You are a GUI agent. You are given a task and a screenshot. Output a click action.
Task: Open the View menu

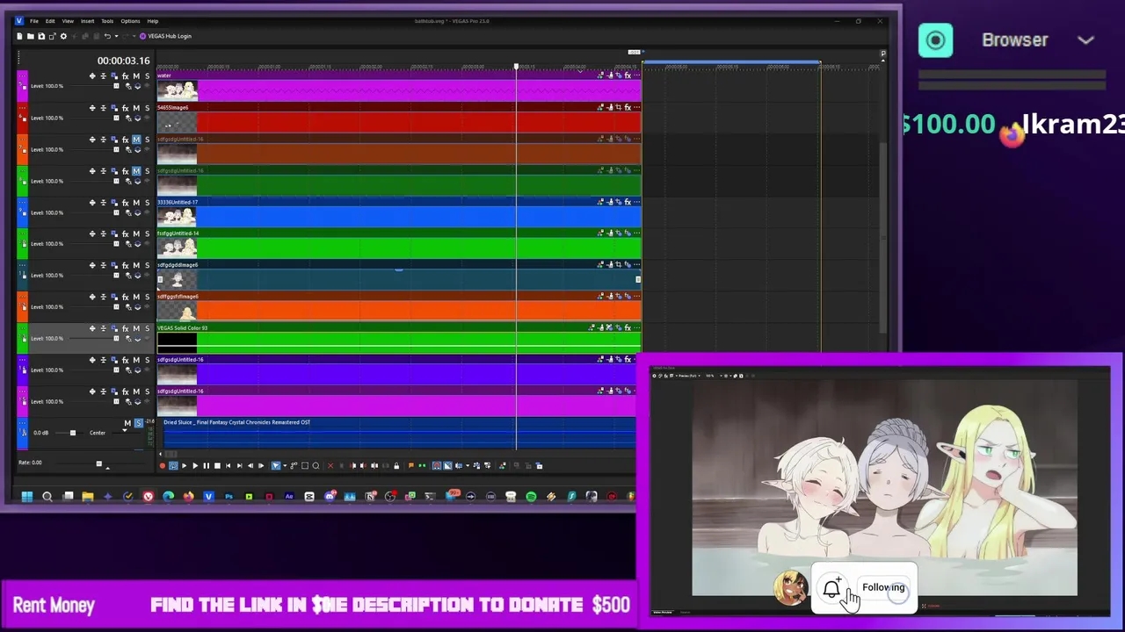pos(68,21)
